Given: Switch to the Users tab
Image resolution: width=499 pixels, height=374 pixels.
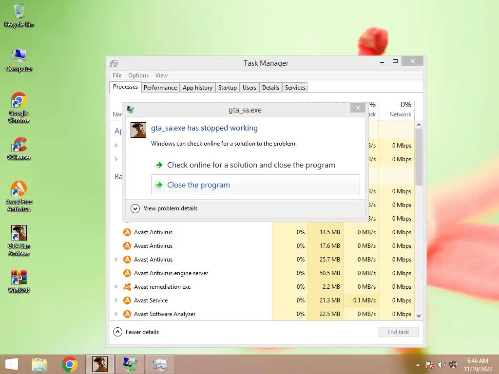Looking at the screenshot, I should (249, 88).
